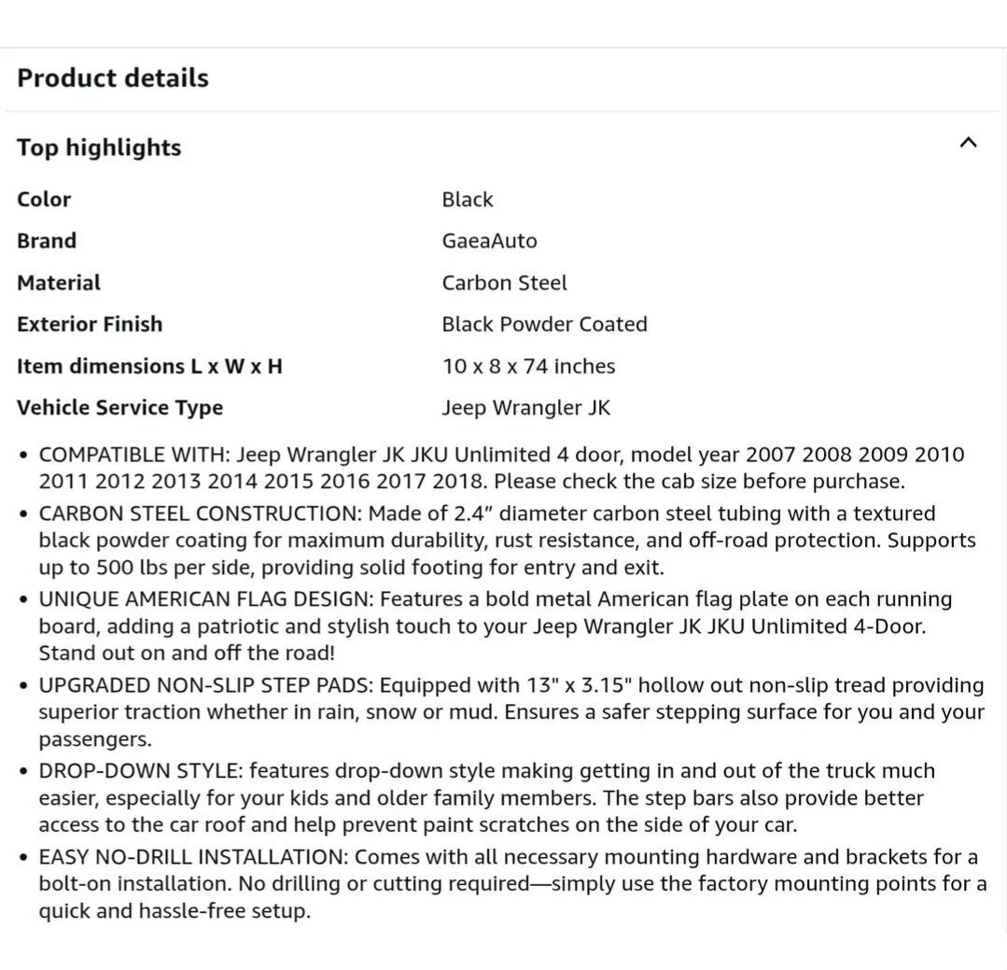
Task: Click the DROP-DOWN STYLE bullet text
Action: pyautogui.click(x=485, y=798)
